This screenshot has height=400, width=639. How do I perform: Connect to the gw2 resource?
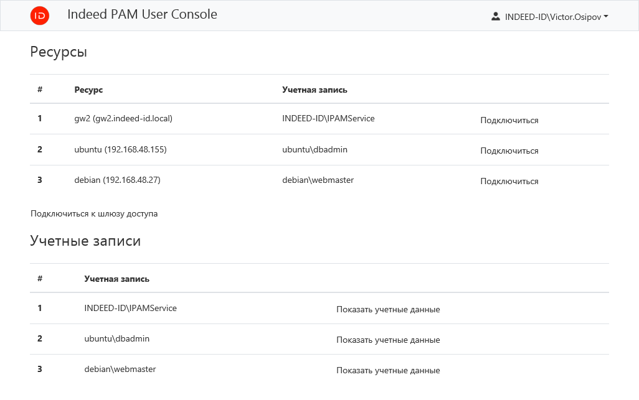point(509,120)
